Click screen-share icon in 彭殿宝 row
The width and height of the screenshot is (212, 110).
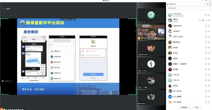pyautogui.click(x=200, y=20)
